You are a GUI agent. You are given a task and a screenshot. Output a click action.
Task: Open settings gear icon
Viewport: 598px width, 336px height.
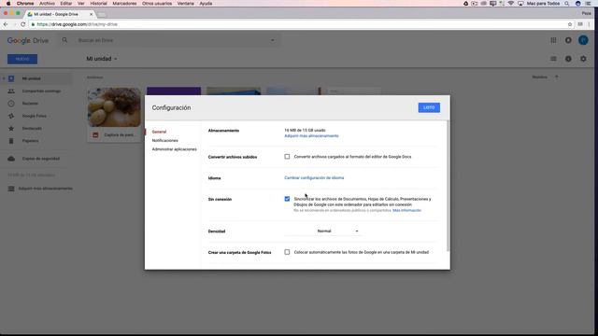tap(583, 59)
